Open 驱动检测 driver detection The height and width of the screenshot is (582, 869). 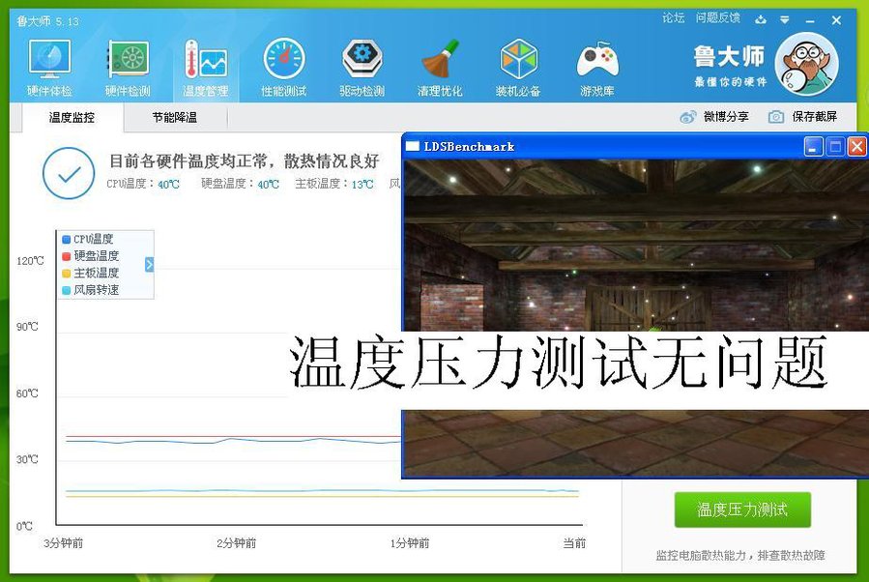362,66
